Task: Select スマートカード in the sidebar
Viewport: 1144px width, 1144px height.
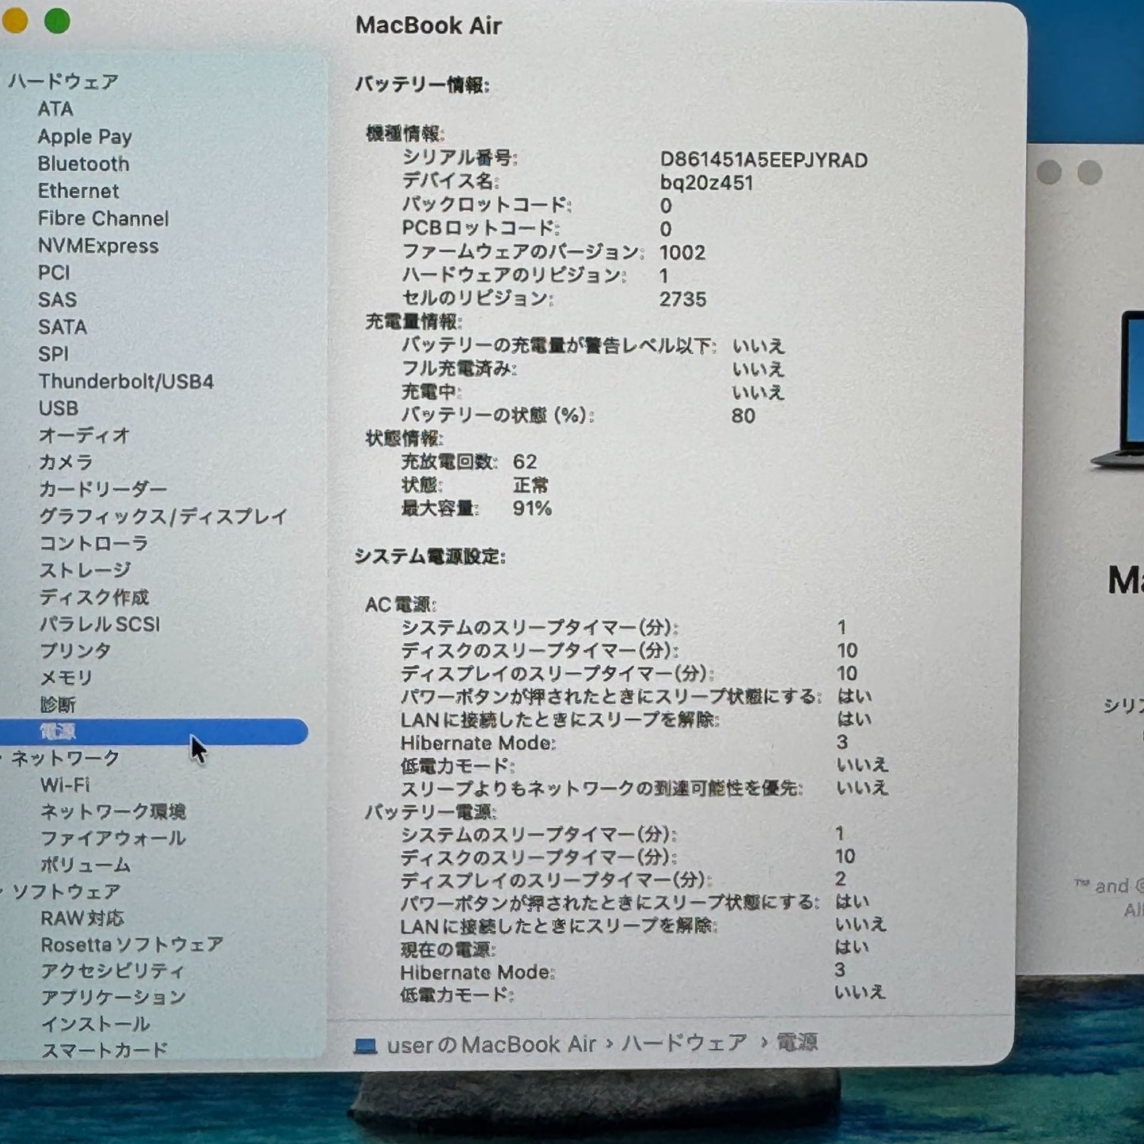Action: pos(105,1050)
